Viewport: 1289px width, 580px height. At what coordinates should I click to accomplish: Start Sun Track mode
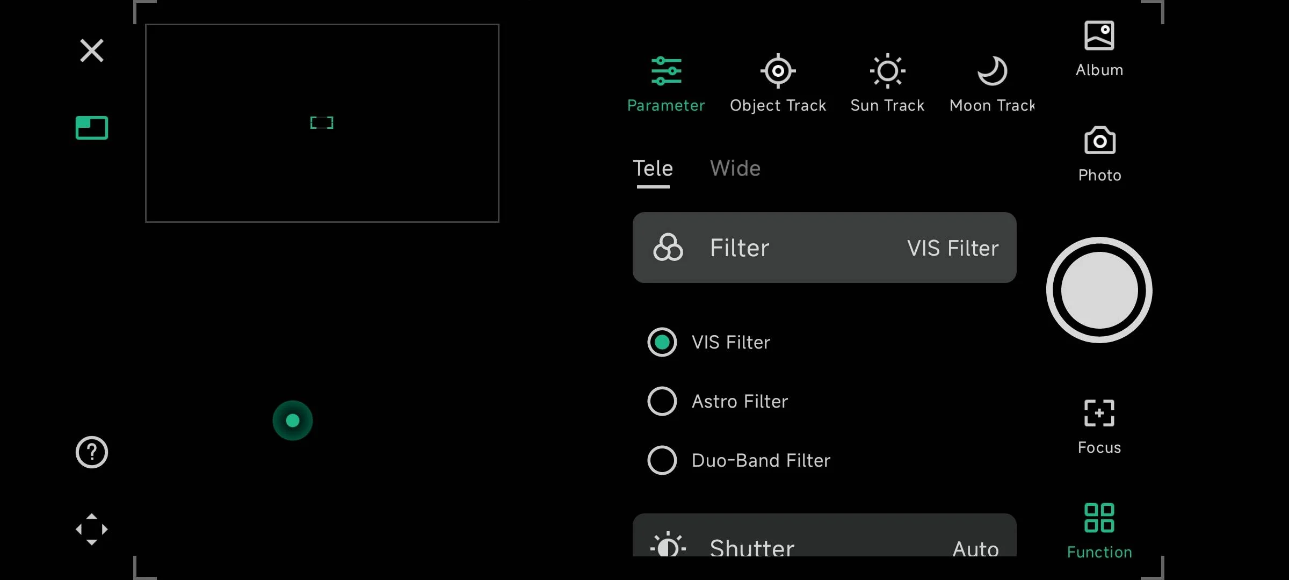(x=887, y=83)
